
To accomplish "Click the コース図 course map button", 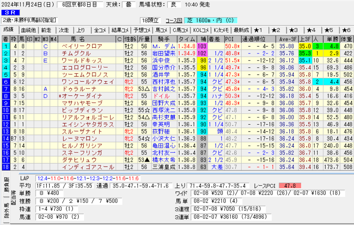I will point(171,20).
